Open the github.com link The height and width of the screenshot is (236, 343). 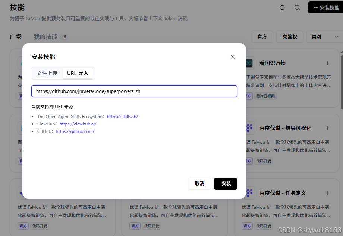pos(75,131)
